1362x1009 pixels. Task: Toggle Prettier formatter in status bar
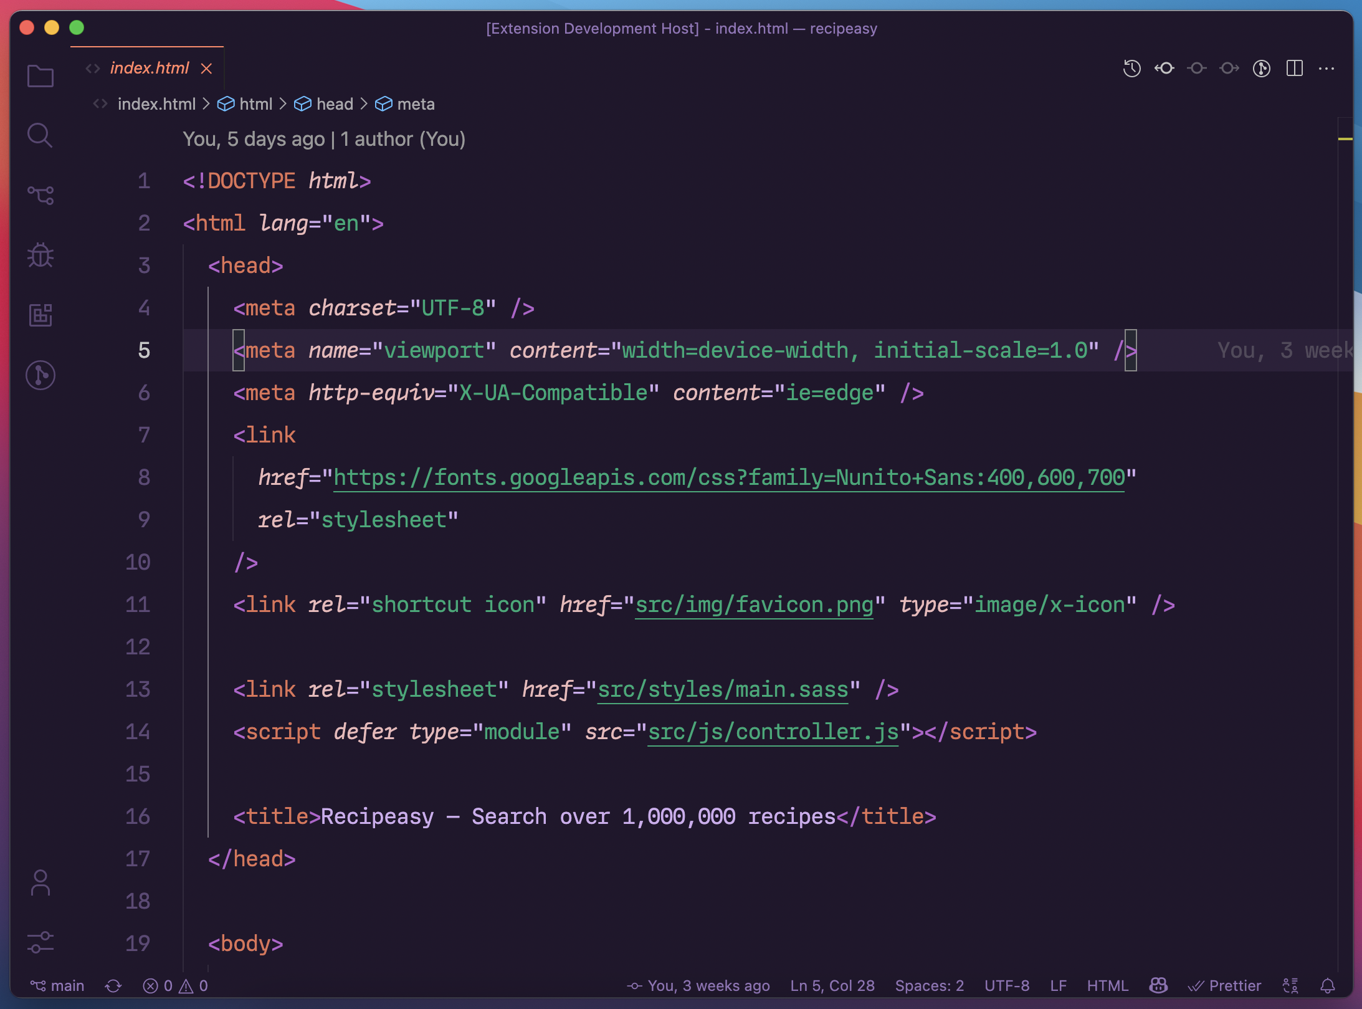coord(1225,985)
